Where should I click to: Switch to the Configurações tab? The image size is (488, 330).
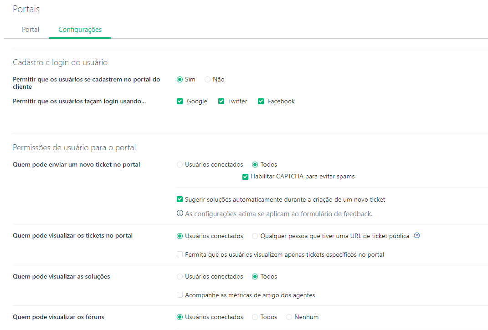coord(80,29)
